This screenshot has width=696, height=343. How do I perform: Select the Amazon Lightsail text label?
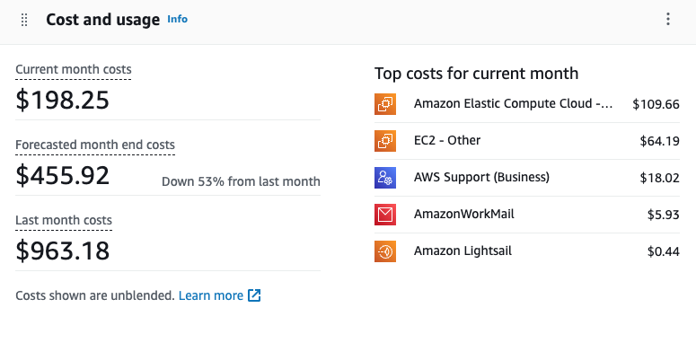click(463, 251)
